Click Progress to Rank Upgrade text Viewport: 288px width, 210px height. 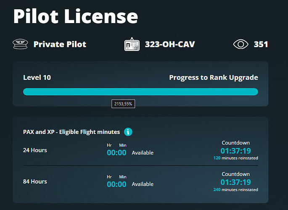pyautogui.click(x=213, y=77)
